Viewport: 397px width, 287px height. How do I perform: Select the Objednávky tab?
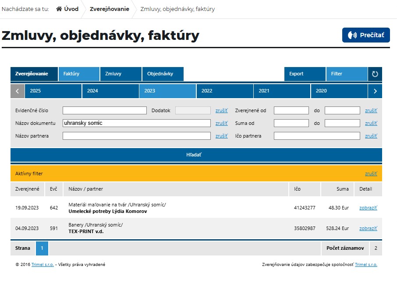click(162, 74)
